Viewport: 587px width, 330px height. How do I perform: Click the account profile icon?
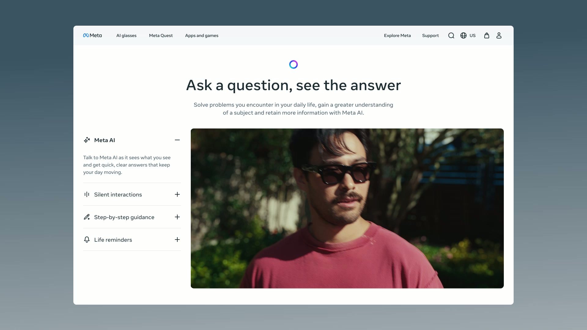pos(499,35)
